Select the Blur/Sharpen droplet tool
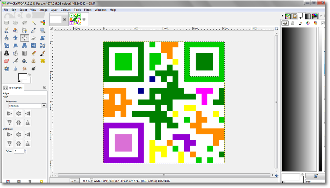Screen dimensions: 330x188 tap(15, 68)
